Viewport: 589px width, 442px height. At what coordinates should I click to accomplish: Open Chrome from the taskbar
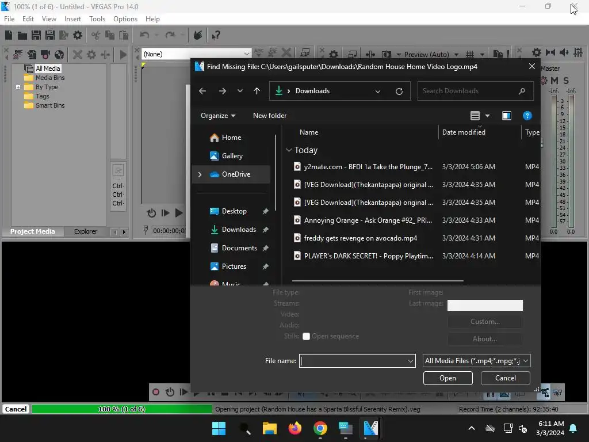click(320, 428)
